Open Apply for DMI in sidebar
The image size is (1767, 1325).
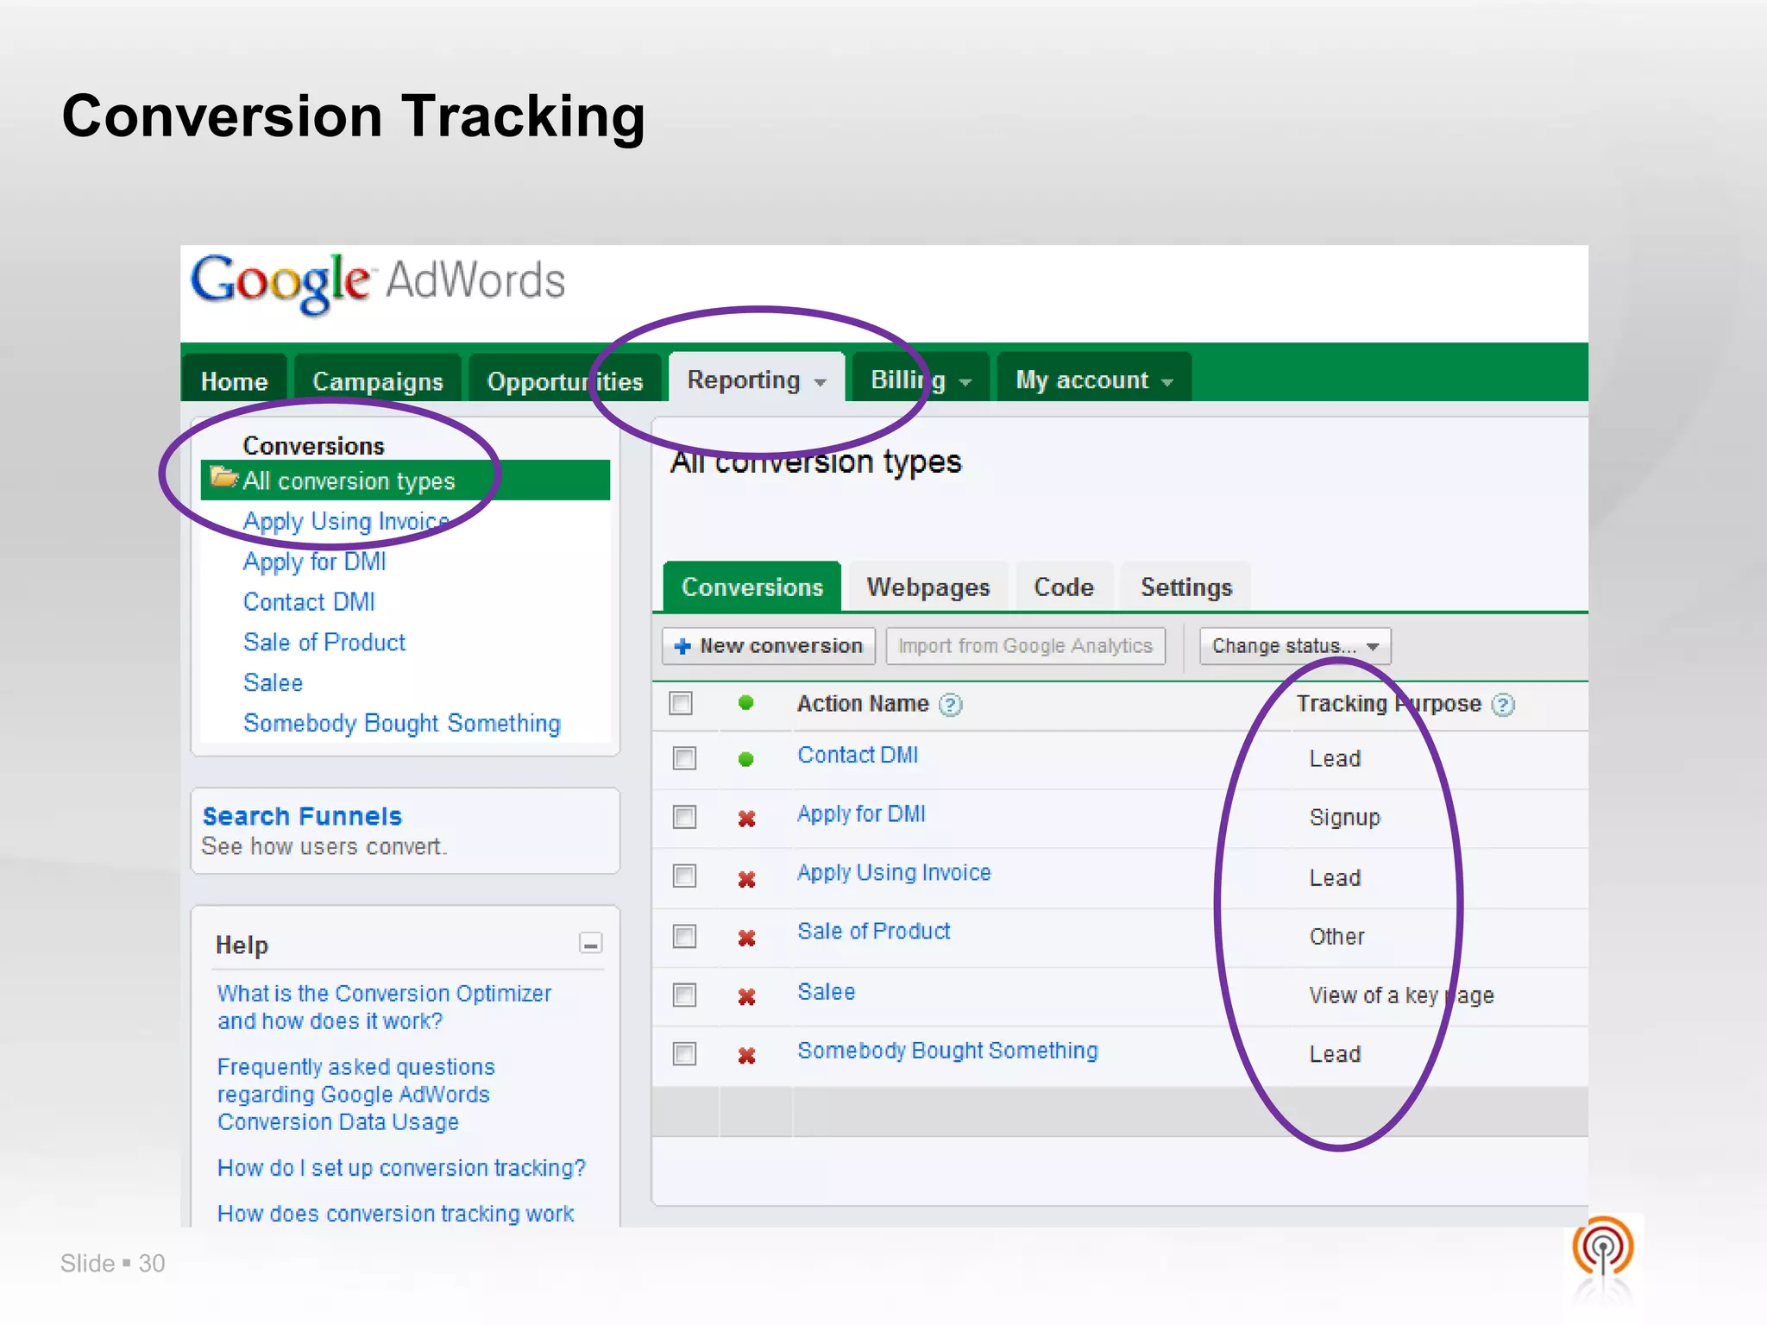[x=314, y=562]
